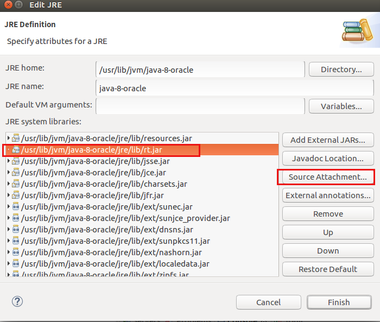The height and width of the screenshot is (322, 380).
Task: Open the Directory... browse button
Action: click(x=341, y=70)
